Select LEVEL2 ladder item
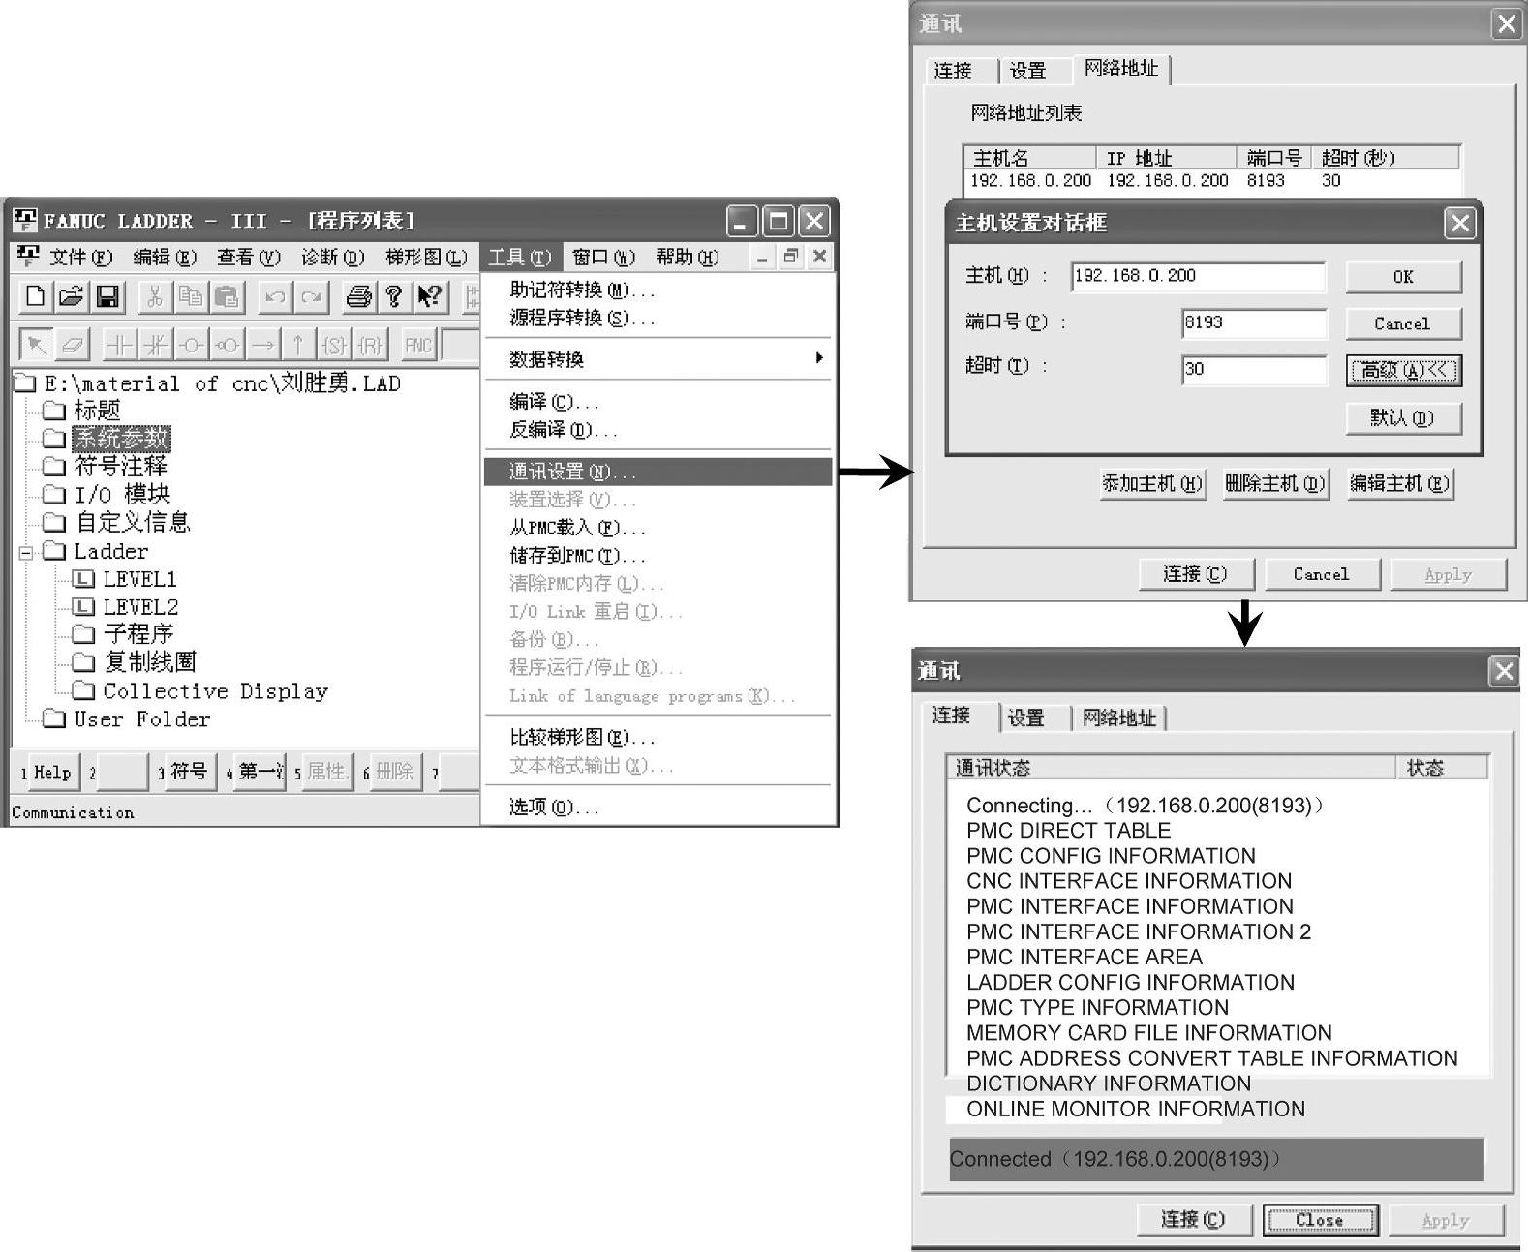 pyautogui.click(x=140, y=607)
